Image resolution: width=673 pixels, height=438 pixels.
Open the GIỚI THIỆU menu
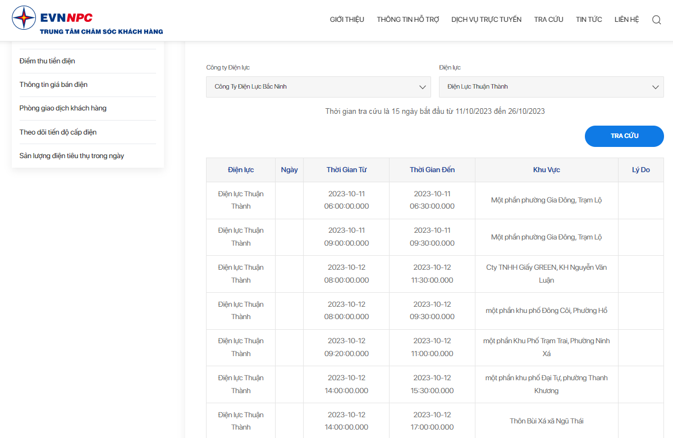point(347,19)
